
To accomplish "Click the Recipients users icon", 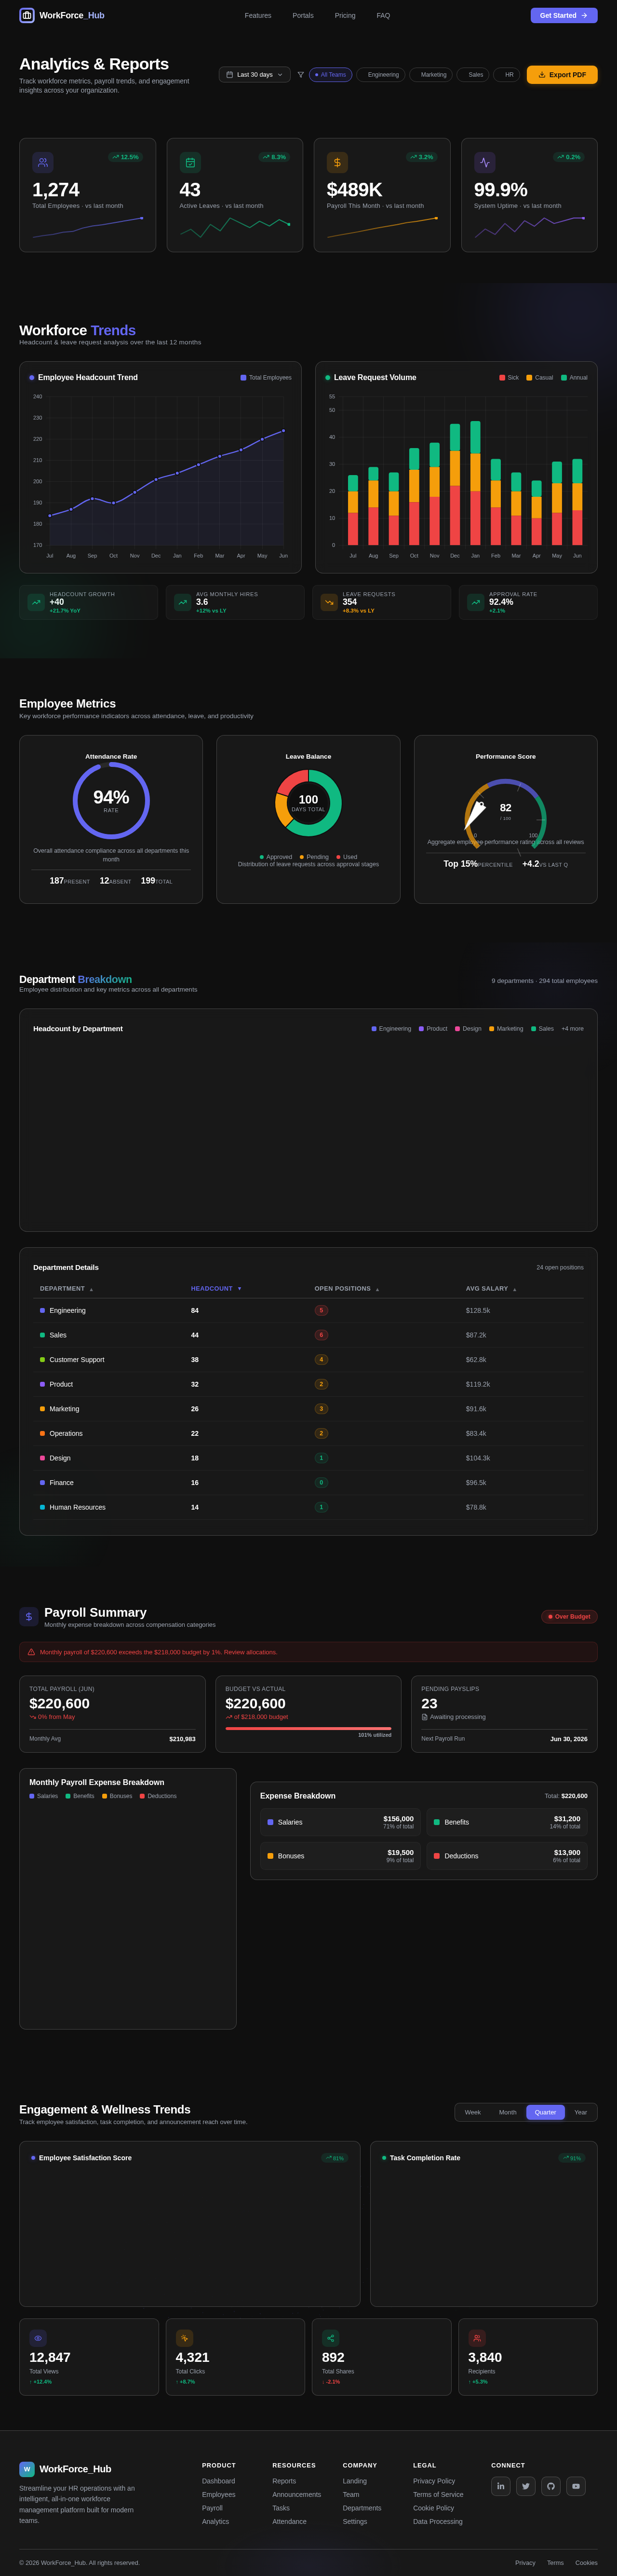I will tap(477, 2338).
